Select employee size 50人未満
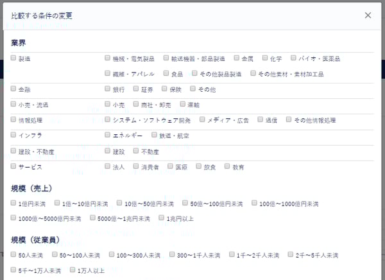The width and height of the screenshot is (385, 280). (13, 254)
